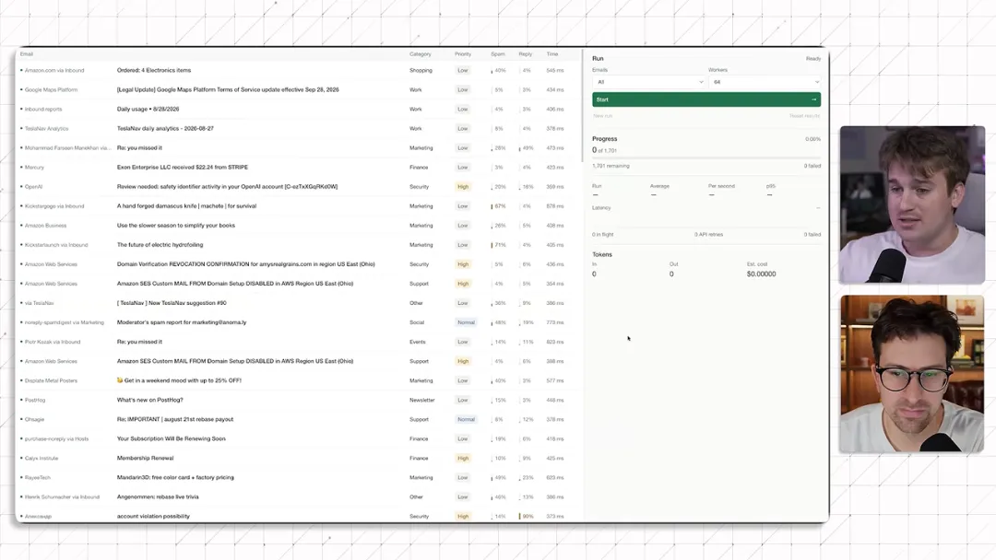Click the '1,701 remaining' progress text
This screenshot has height=560, width=996.
[611, 166]
